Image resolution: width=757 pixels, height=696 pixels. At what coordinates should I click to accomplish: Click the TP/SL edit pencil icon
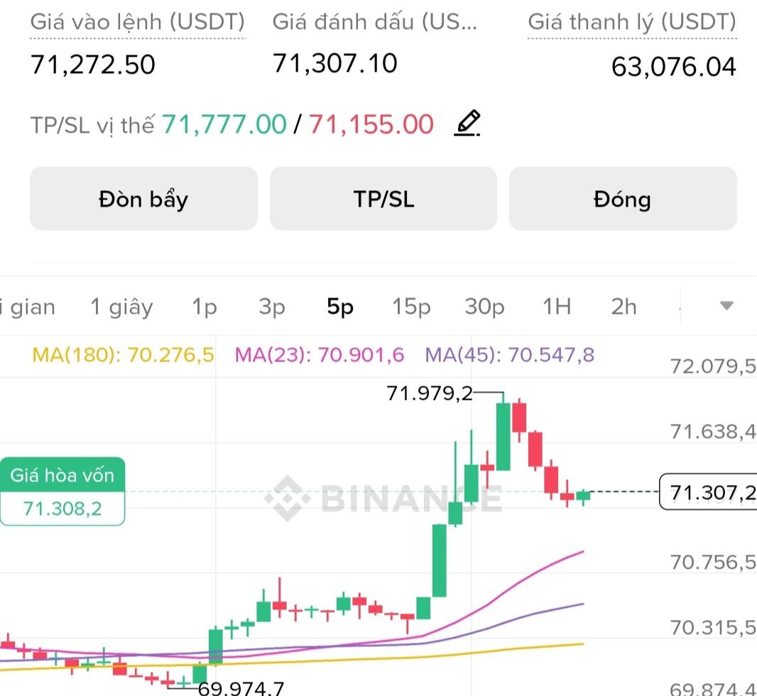click(x=467, y=124)
